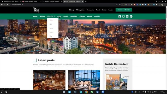Open the Facebook page icon

click(120, 16)
